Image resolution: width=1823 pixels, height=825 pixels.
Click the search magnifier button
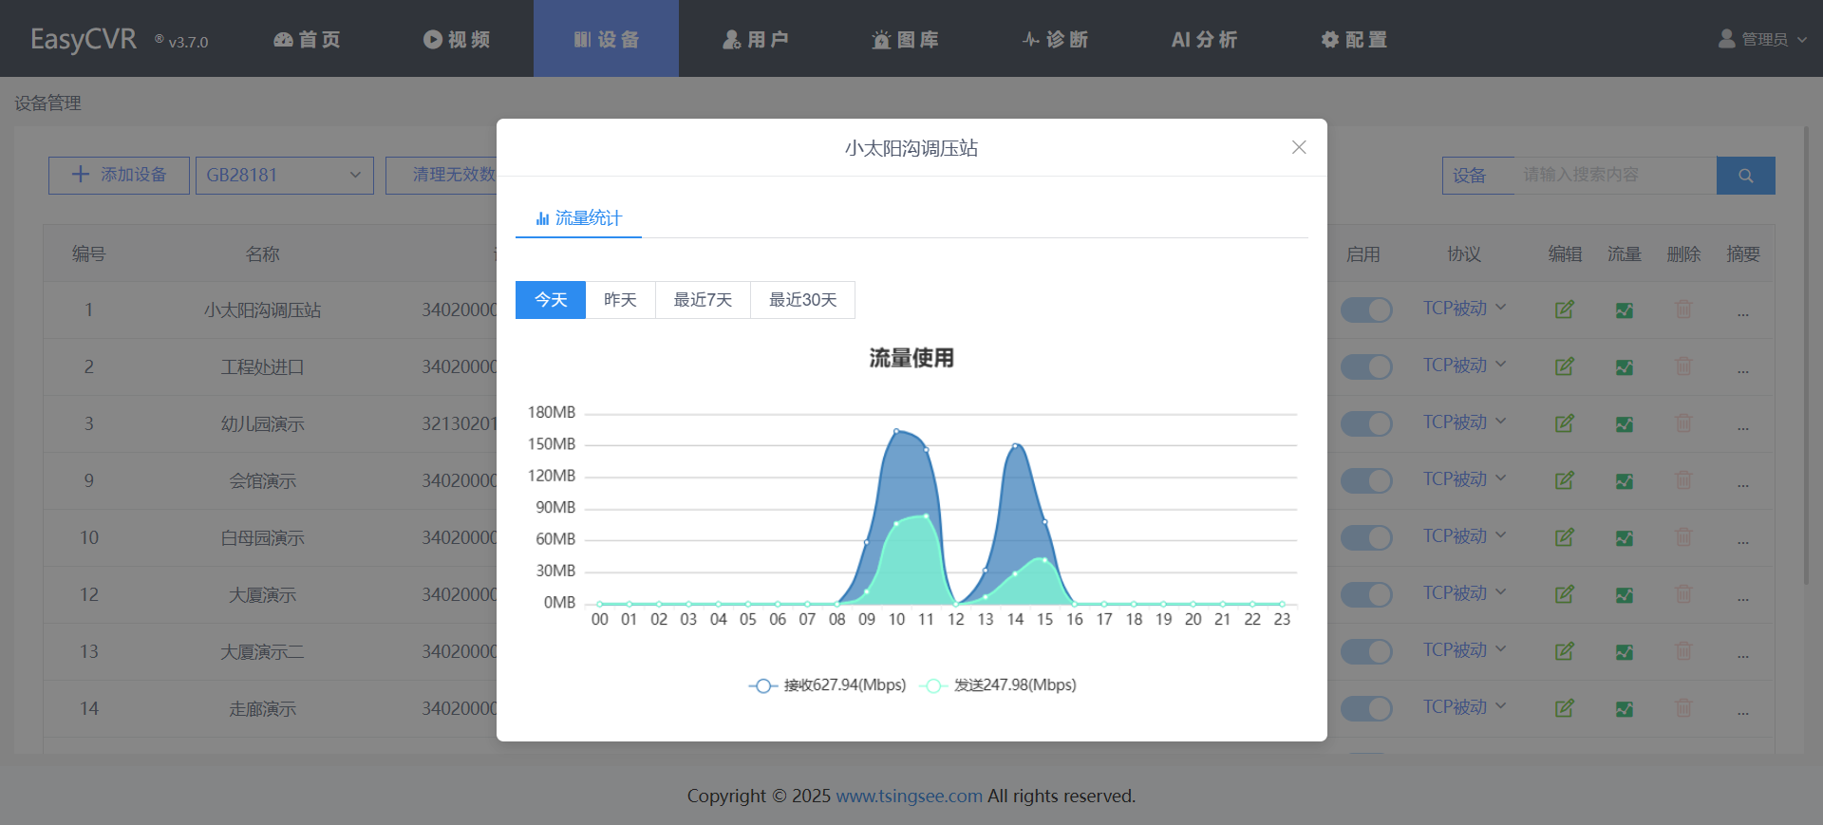(x=1745, y=176)
